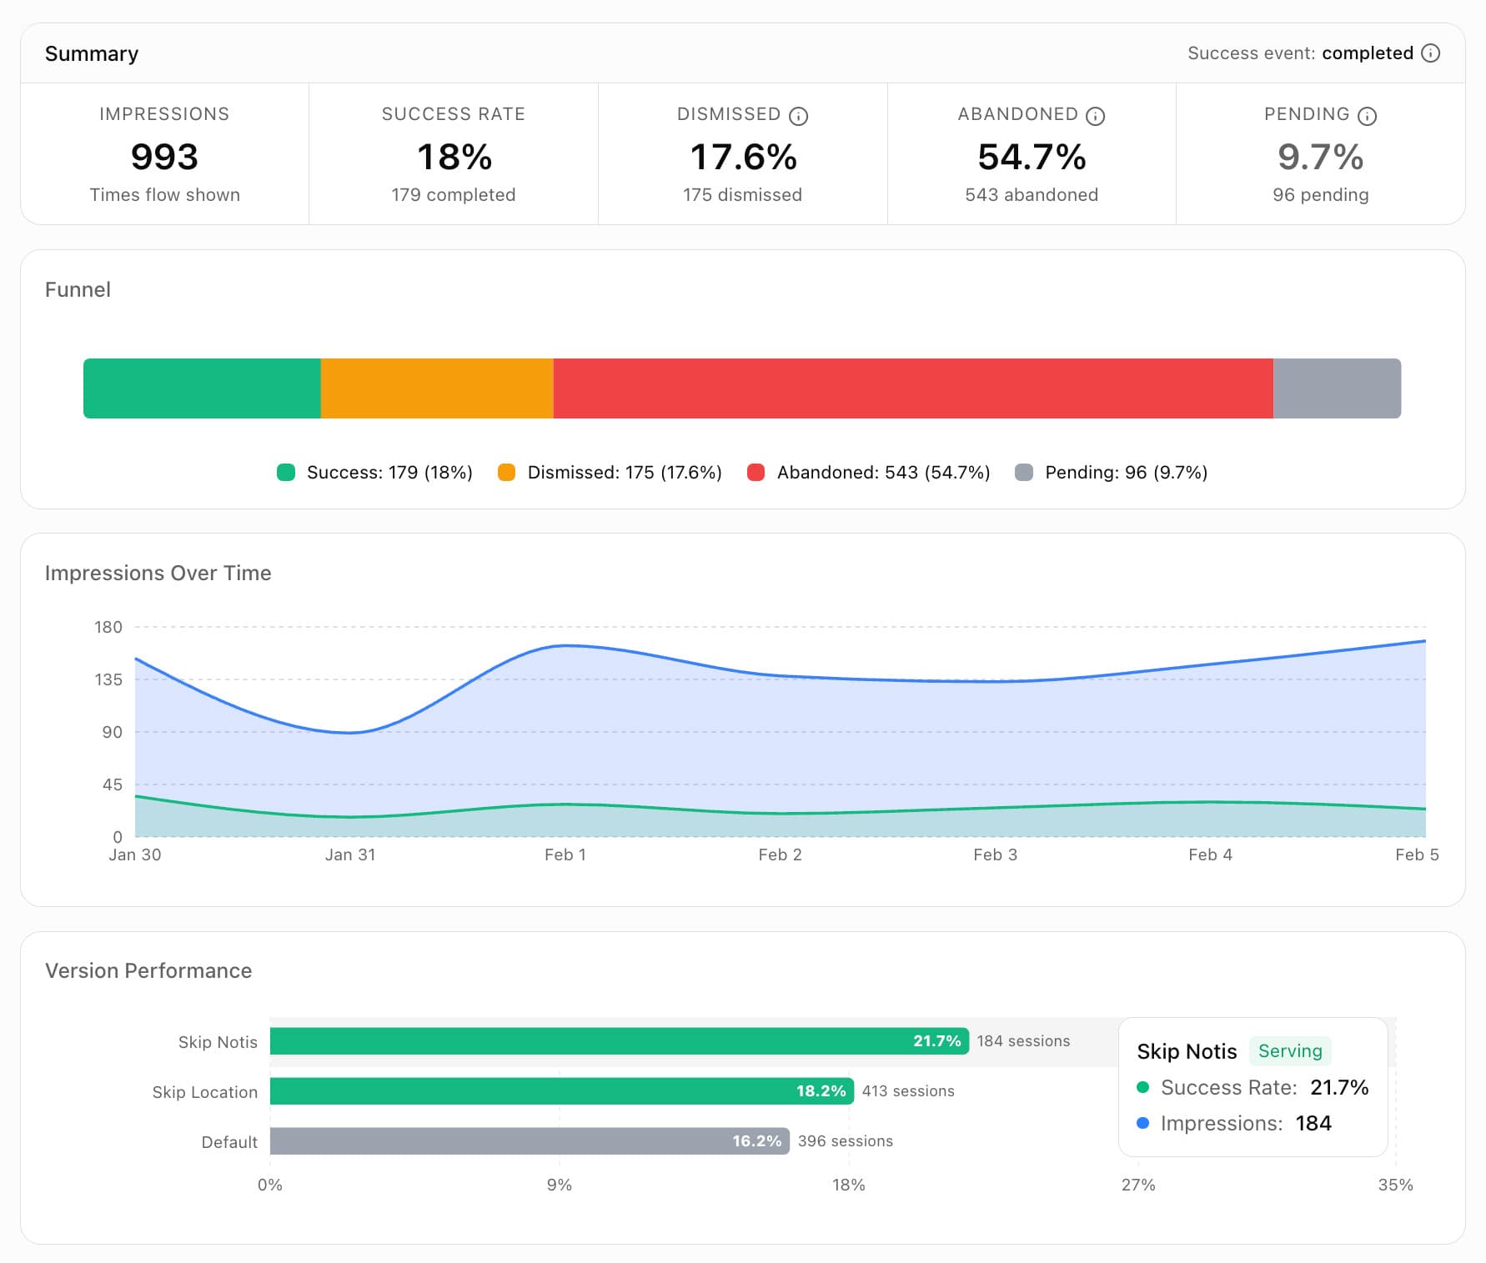The height and width of the screenshot is (1263, 1486).
Task: Click the Abandoned info icon
Action: tap(1093, 116)
